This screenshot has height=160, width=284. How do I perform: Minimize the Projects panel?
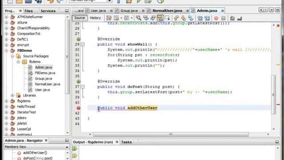click(67, 11)
